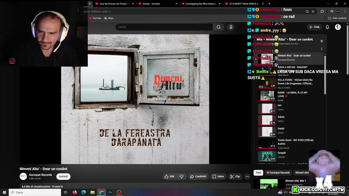Click the Sociopat Records channel avatar
The height and width of the screenshot is (196, 349).
tap(23, 176)
